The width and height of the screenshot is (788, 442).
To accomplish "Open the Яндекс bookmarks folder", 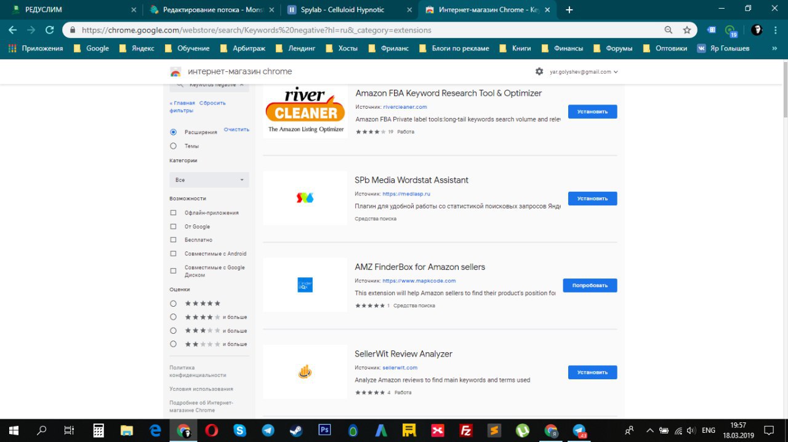I will tap(137, 48).
